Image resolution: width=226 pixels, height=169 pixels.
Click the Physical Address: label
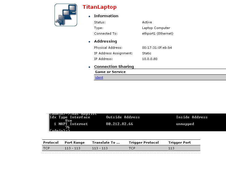pos(108,48)
